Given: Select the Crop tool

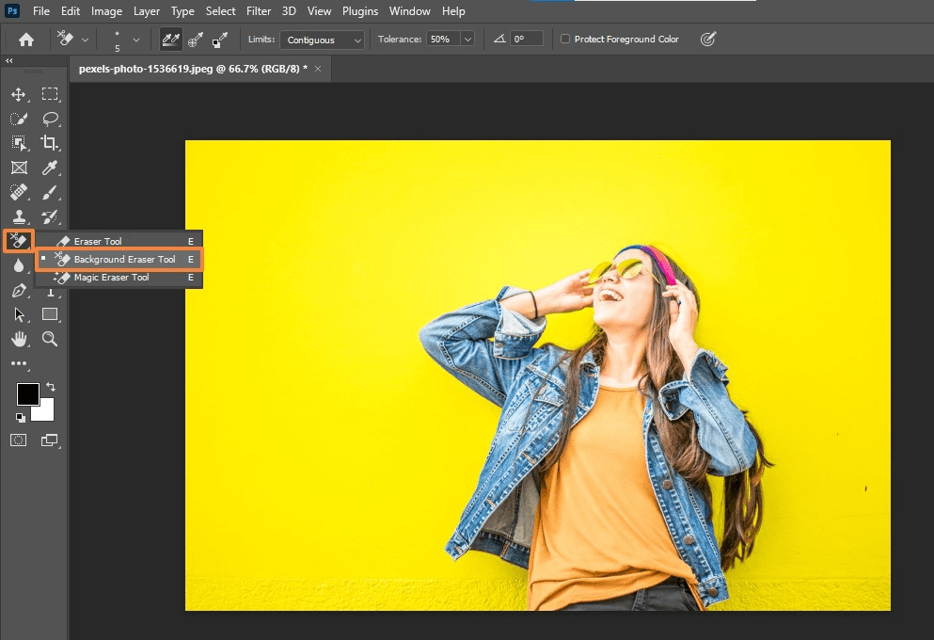Looking at the screenshot, I should pos(51,143).
